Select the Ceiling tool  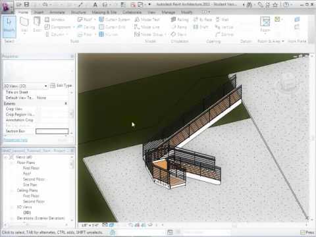[86, 27]
